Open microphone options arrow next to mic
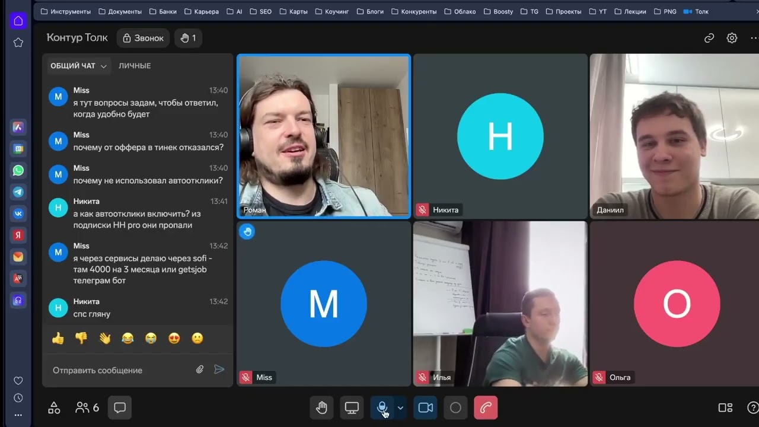Viewport: 759px width, 427px height. pos(400,407)
